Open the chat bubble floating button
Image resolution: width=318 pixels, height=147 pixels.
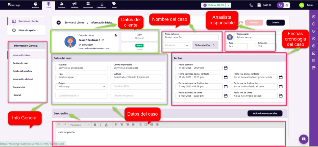pyautogui.click(x=304, y=139)
